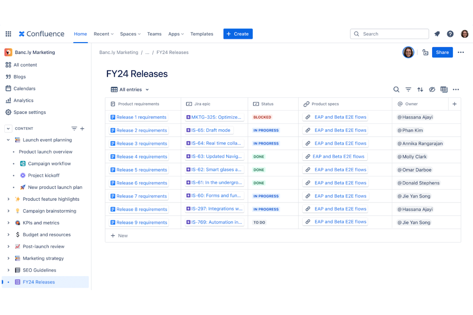This screenshot has width=473, height=315.
Task: Open the Spaces menu
Action: (130, 34)
